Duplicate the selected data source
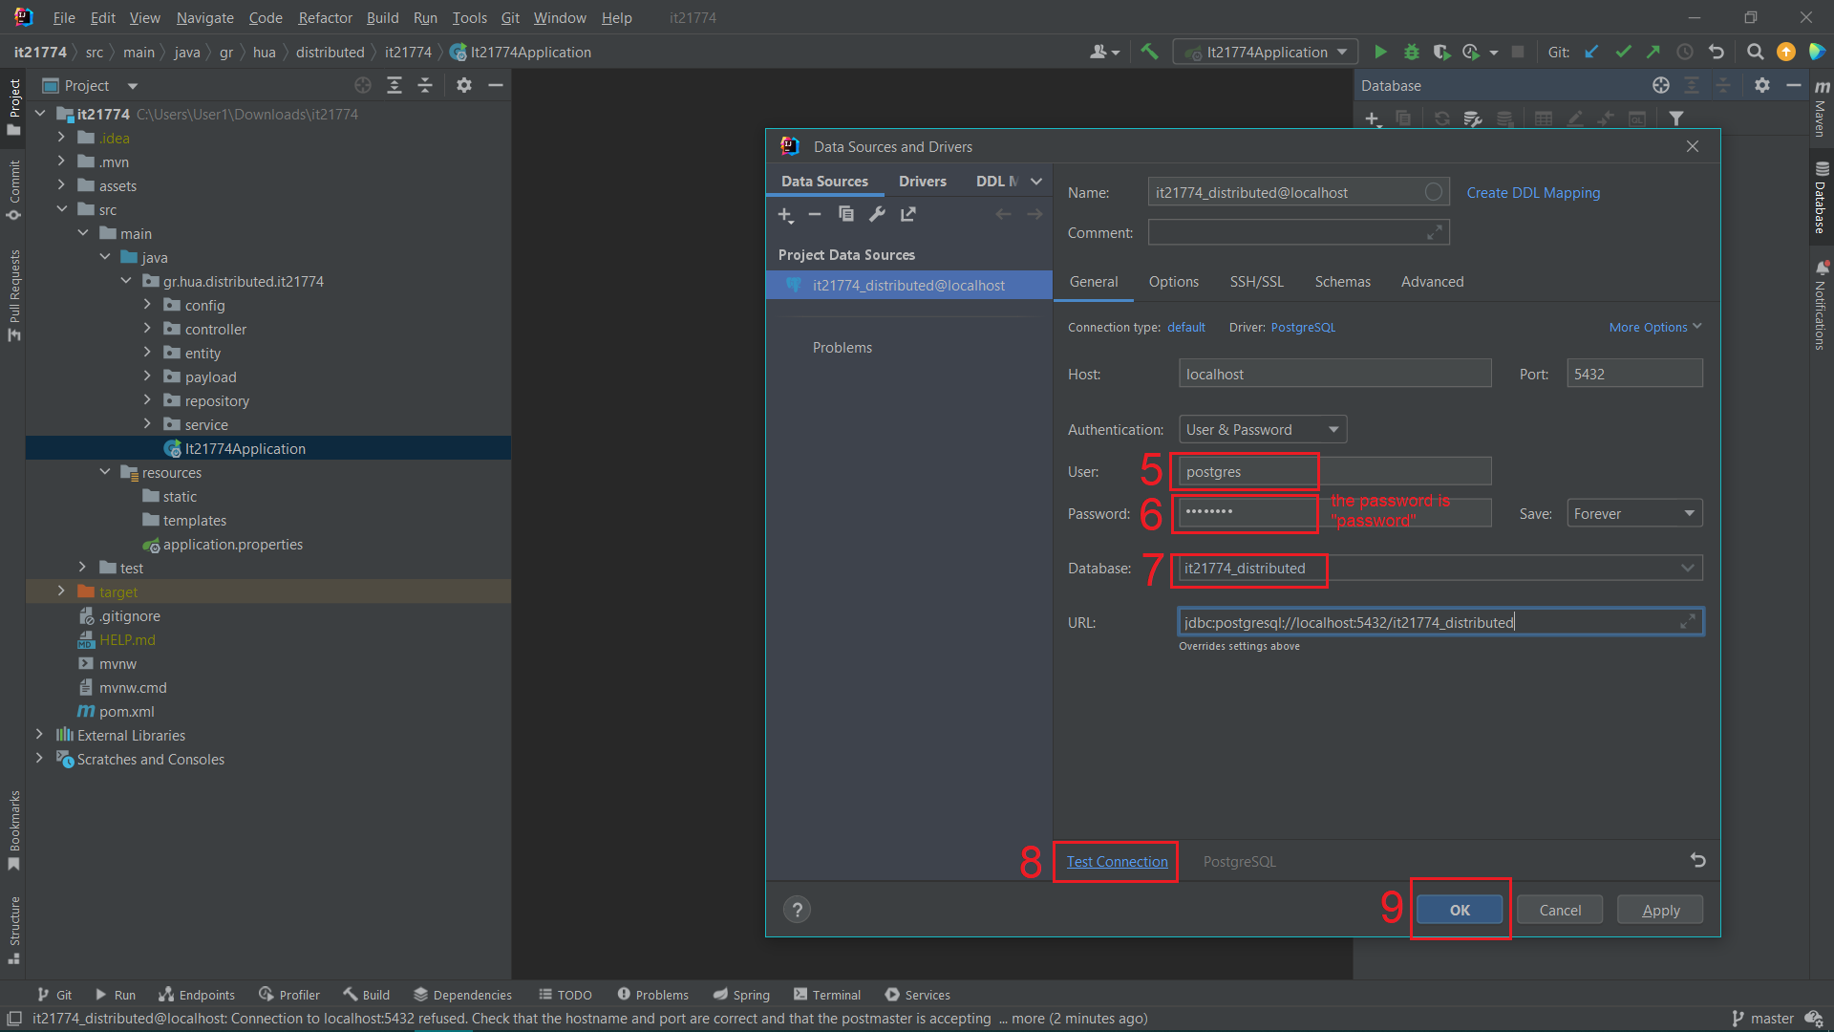 (x=846, y=214)
